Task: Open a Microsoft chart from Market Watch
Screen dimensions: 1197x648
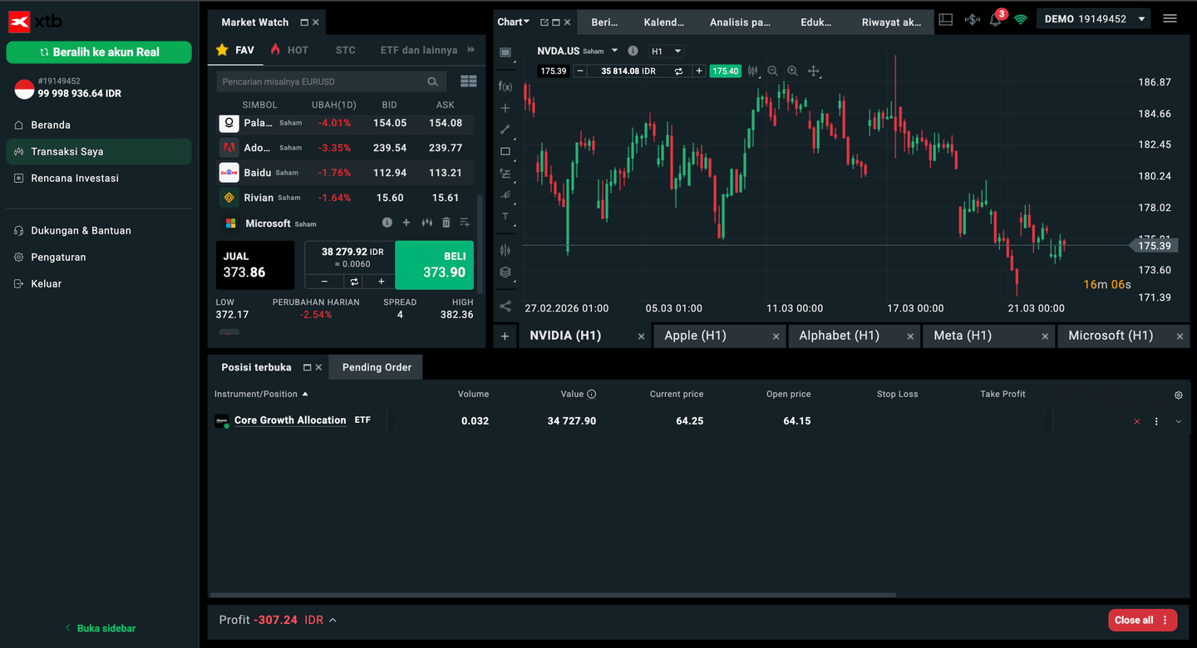Action: click(427, 223)
